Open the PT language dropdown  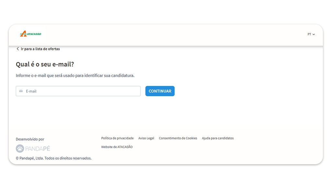[x=311, y=34]
